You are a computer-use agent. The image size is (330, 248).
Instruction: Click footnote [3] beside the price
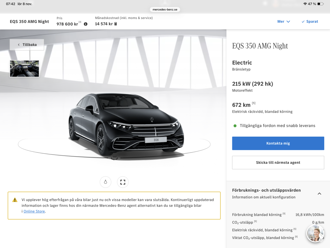pos(80,22)
